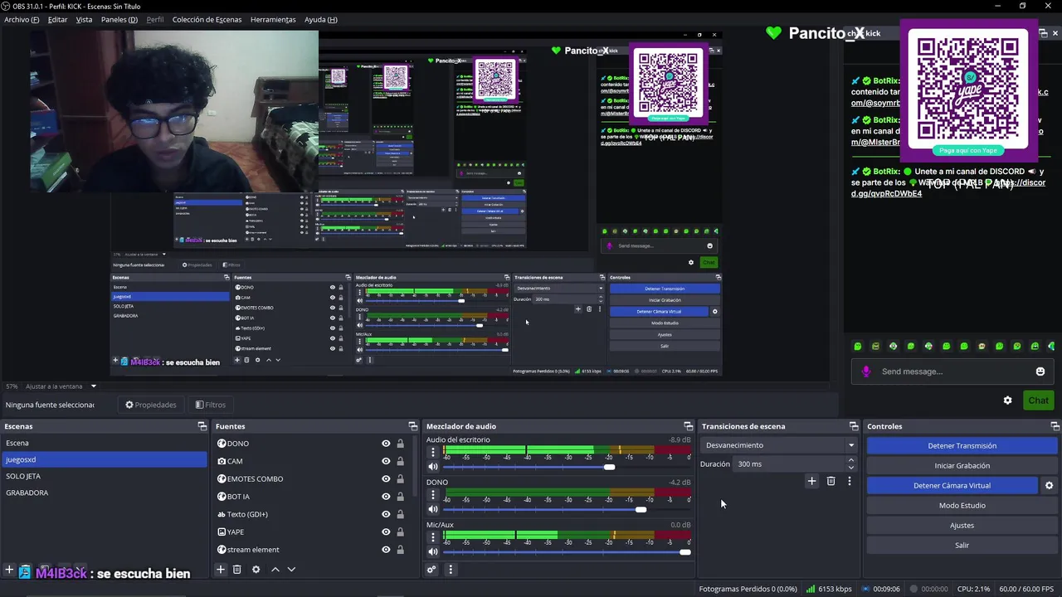Open the Editar menu
This screenshot has height=597, width=1062.
coord(57,19)
